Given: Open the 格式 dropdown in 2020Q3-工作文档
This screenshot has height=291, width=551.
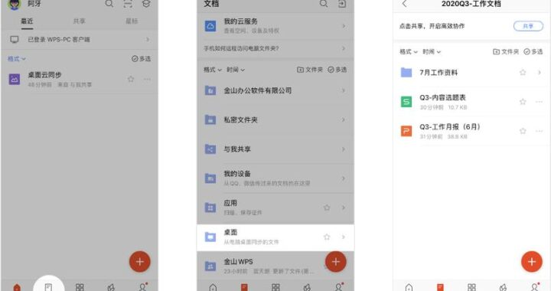Looking at the screenshot, I should 409,51.
